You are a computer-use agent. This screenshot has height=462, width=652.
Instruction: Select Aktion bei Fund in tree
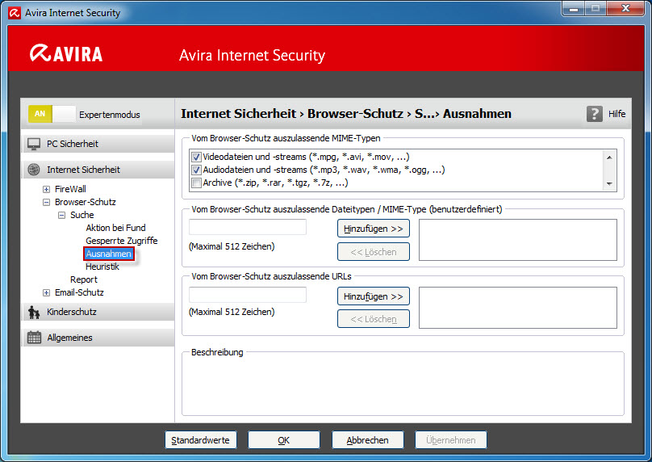pos(115,228)
